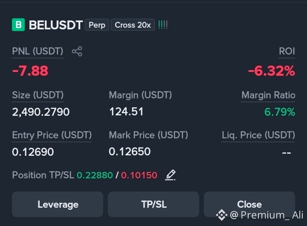
Task: Tap the PNL (USDT) label
Action: pyautogui.click(x=38, y=51)
